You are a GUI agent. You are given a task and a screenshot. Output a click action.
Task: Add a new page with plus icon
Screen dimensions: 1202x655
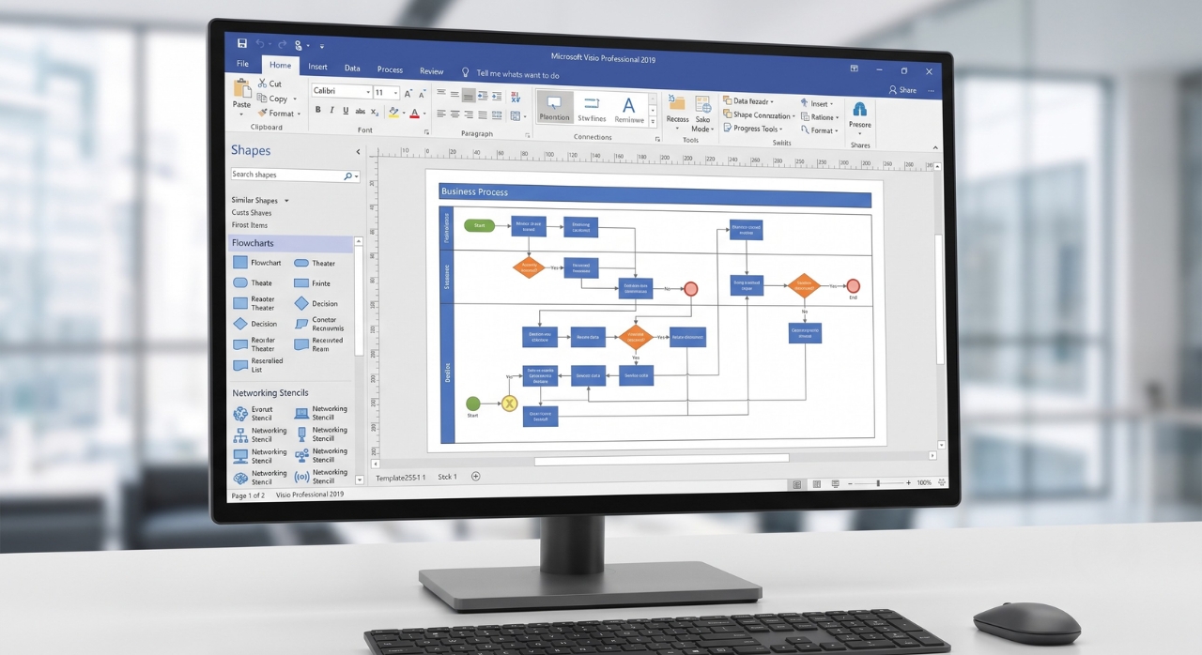(475, 477)
